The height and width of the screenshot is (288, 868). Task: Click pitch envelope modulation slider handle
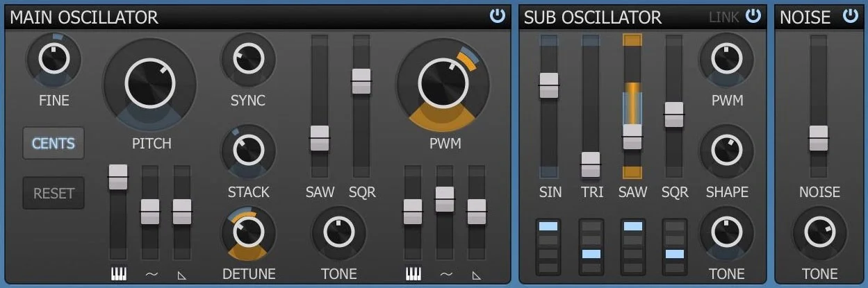pyautogui.click(x=182, y=212)
